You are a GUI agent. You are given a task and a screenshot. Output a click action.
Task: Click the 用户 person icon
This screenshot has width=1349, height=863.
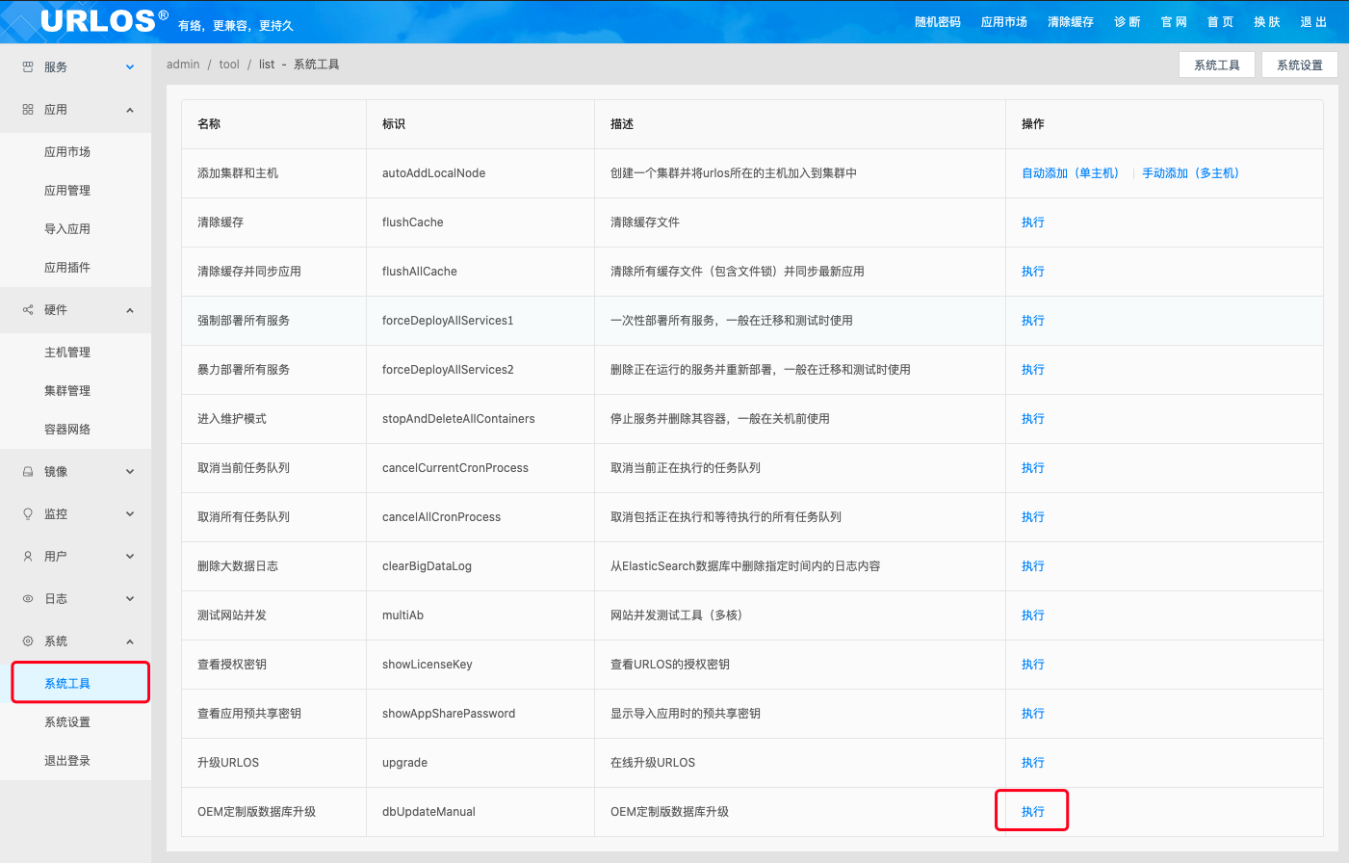pos(28,557)
